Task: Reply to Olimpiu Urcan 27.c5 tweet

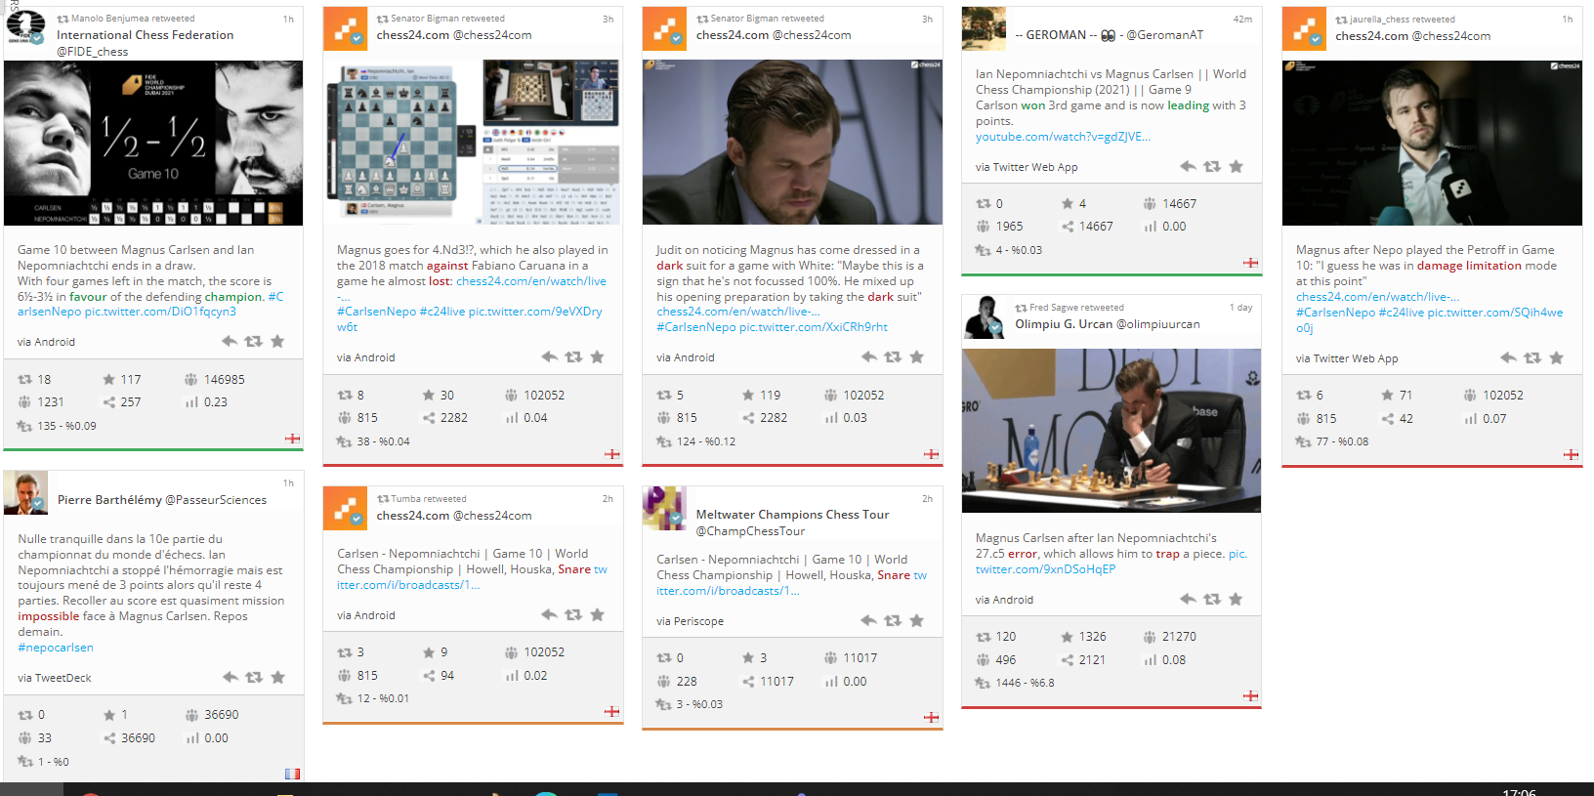Action: tap(1188, 599)
